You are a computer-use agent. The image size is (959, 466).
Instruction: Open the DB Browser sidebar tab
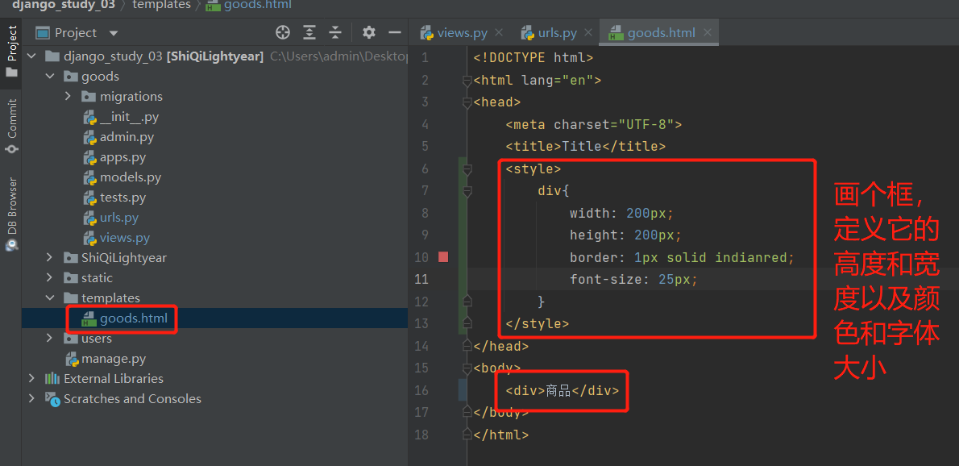pyautogui.click(x=11, y=214)
